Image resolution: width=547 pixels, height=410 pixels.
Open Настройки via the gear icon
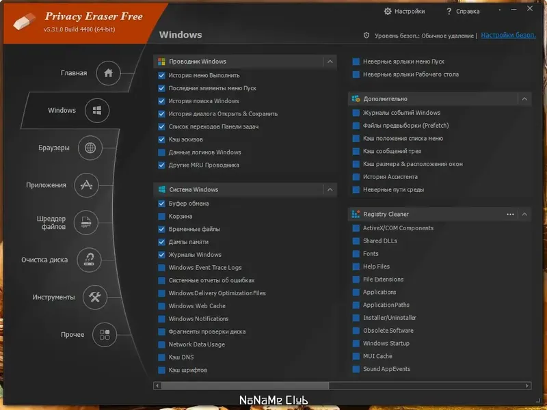click(x=388, y=11)
